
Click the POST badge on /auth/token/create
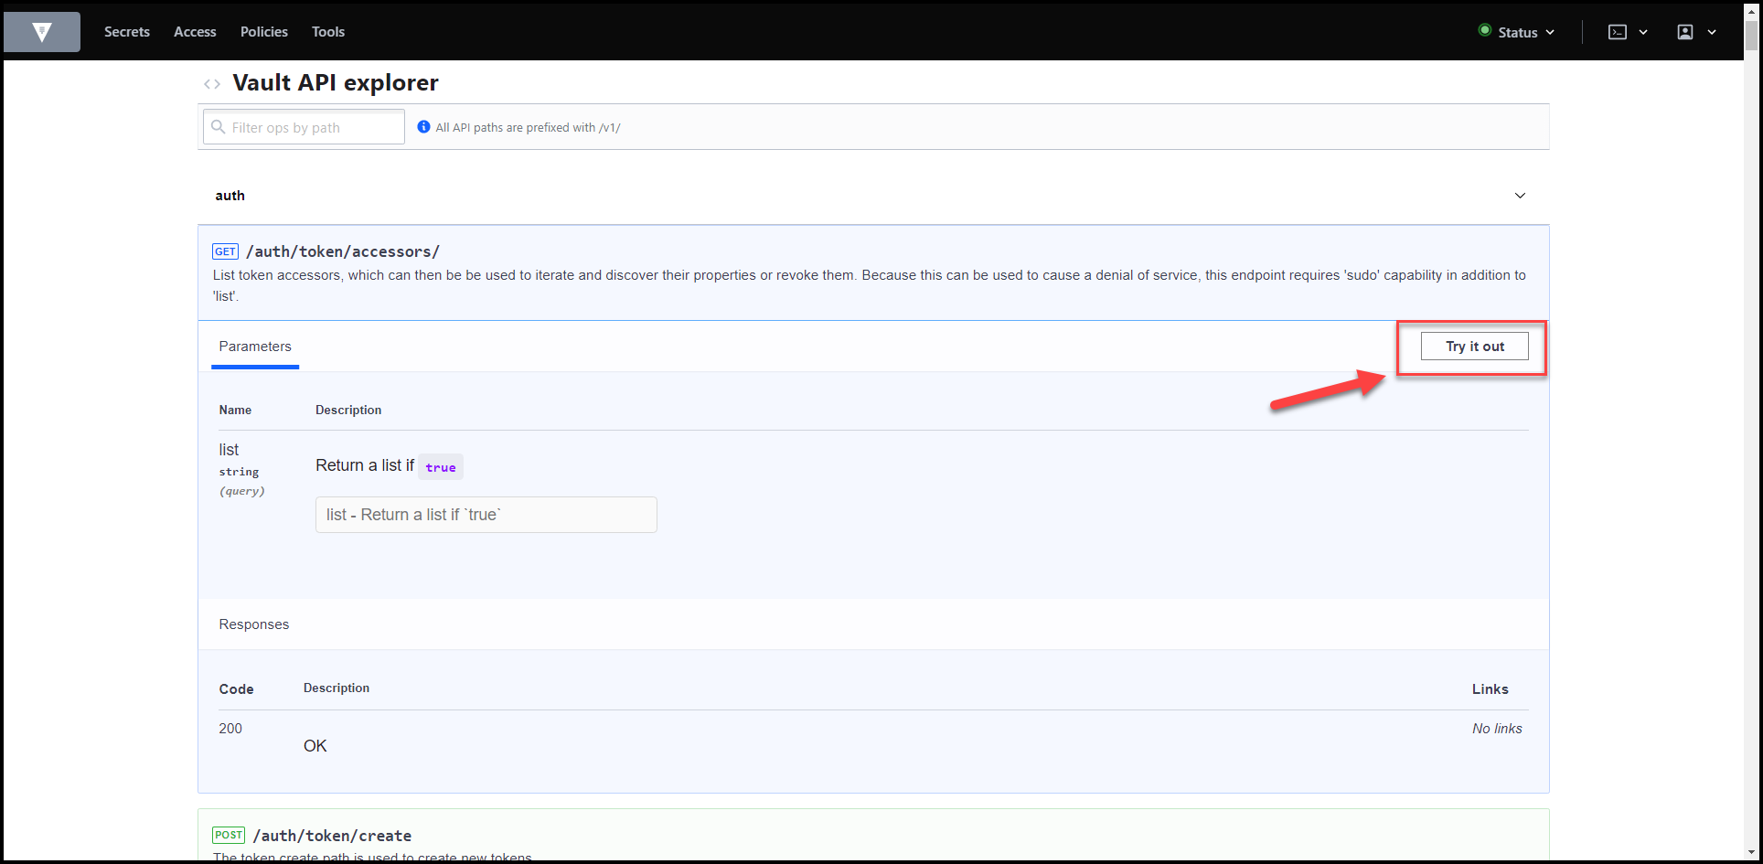pyautogui.click(x=229, y=835)
